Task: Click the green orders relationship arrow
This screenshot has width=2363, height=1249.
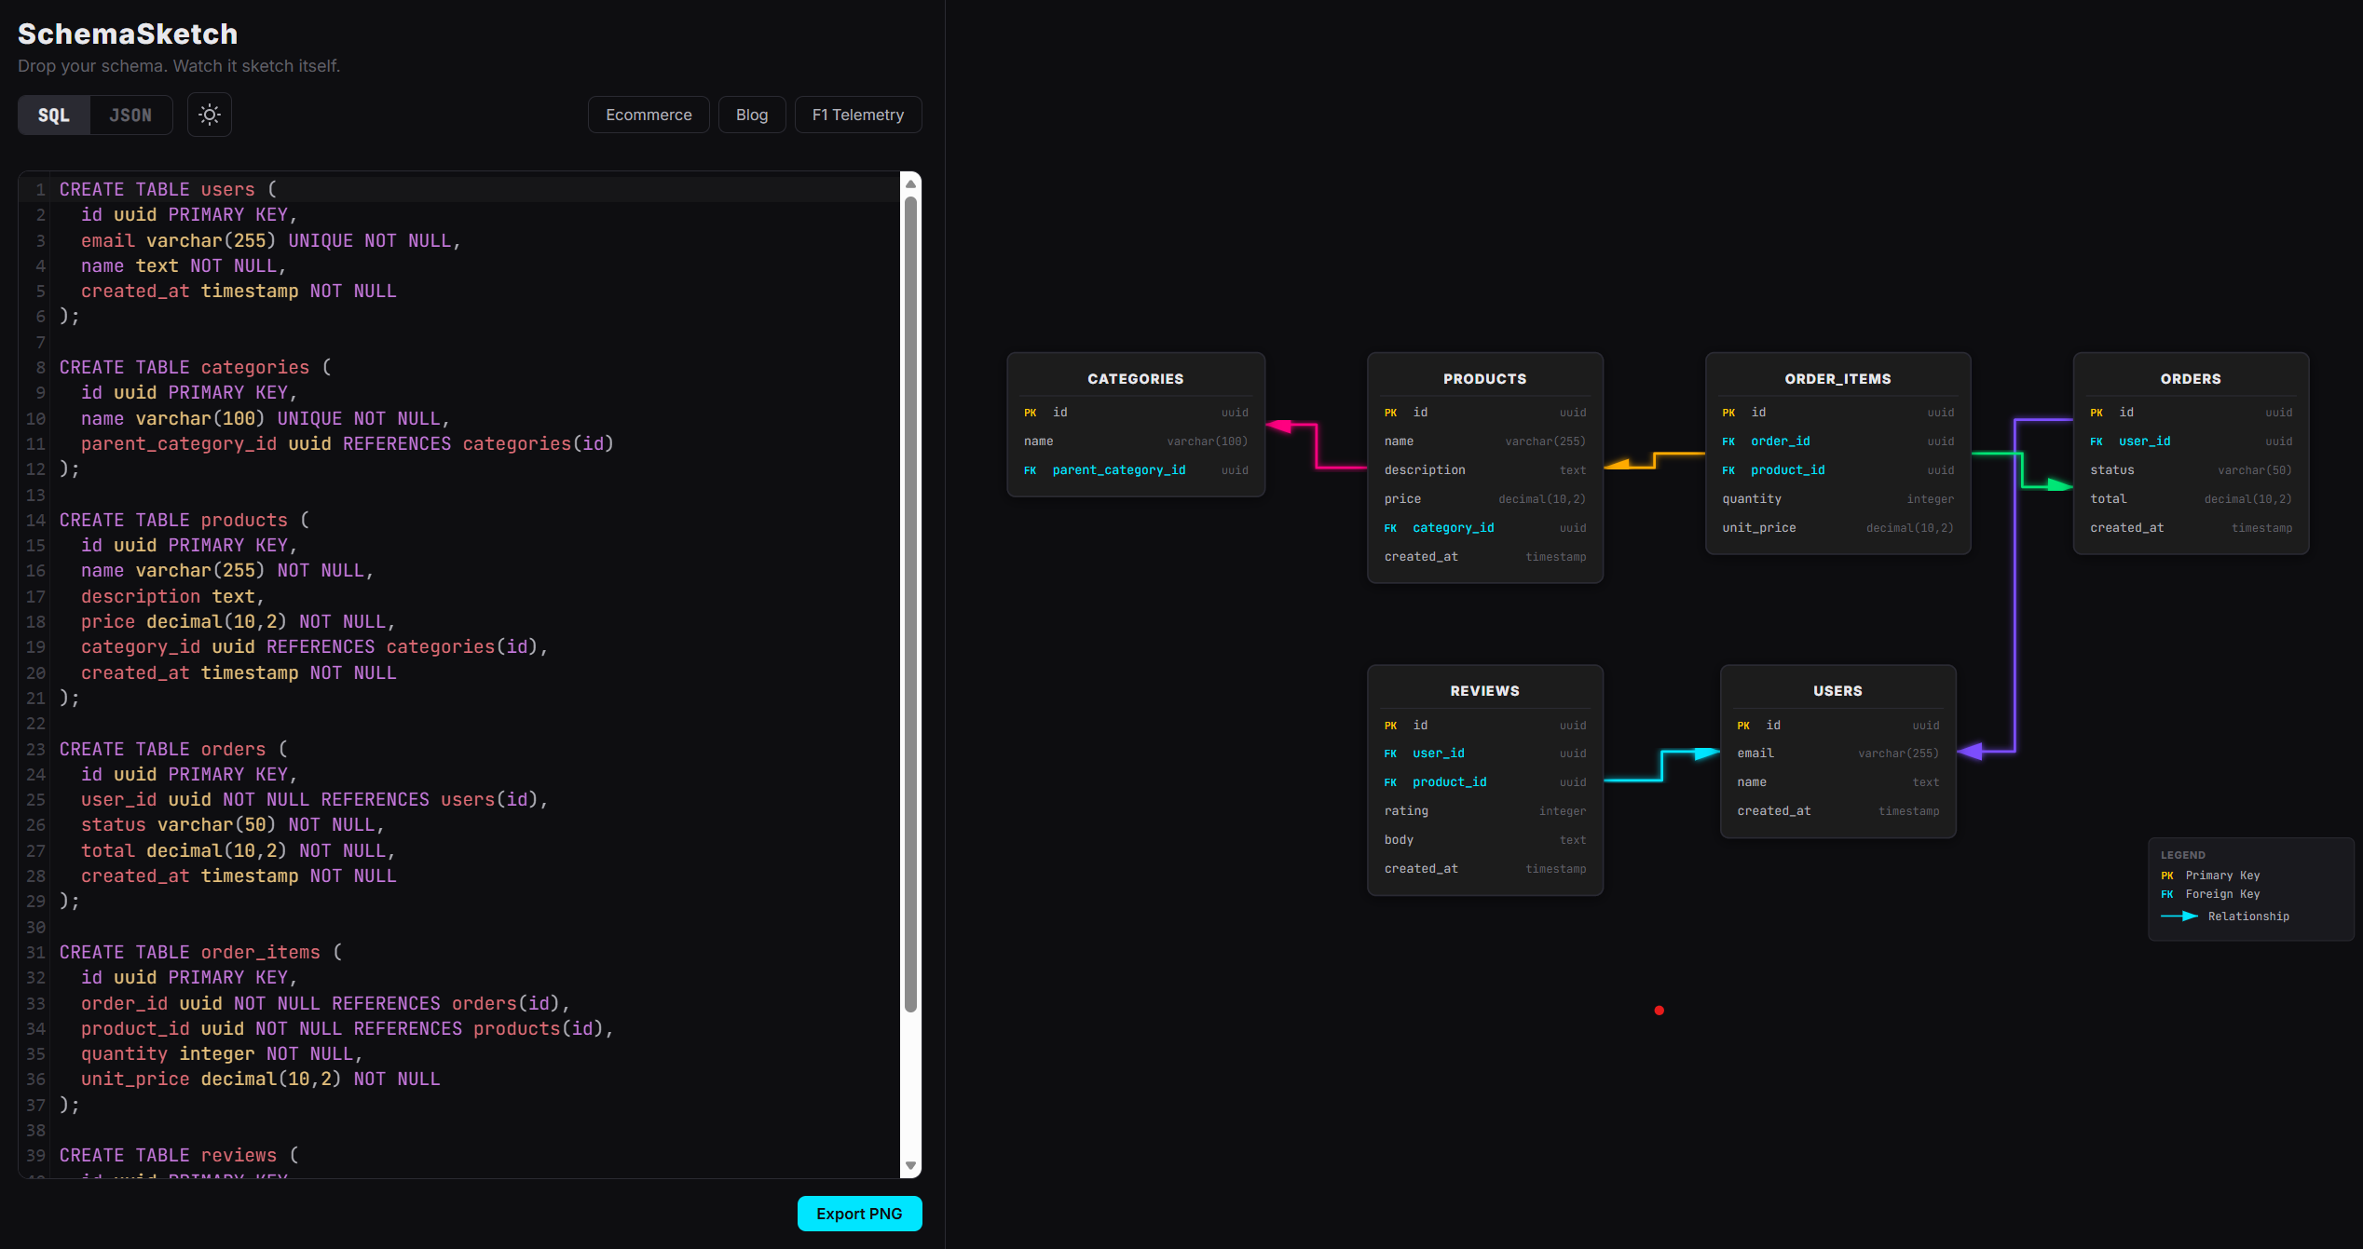Action: (2022, 469)
